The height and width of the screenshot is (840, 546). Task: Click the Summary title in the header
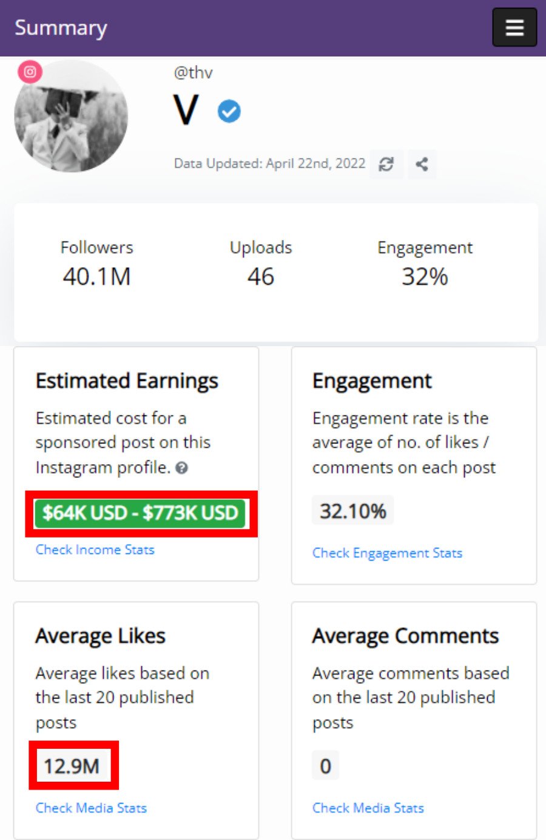[61, 28]
